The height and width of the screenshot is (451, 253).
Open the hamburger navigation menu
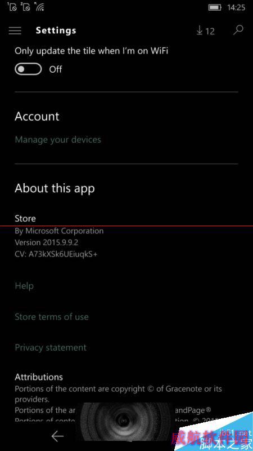(x=15, y=30)
